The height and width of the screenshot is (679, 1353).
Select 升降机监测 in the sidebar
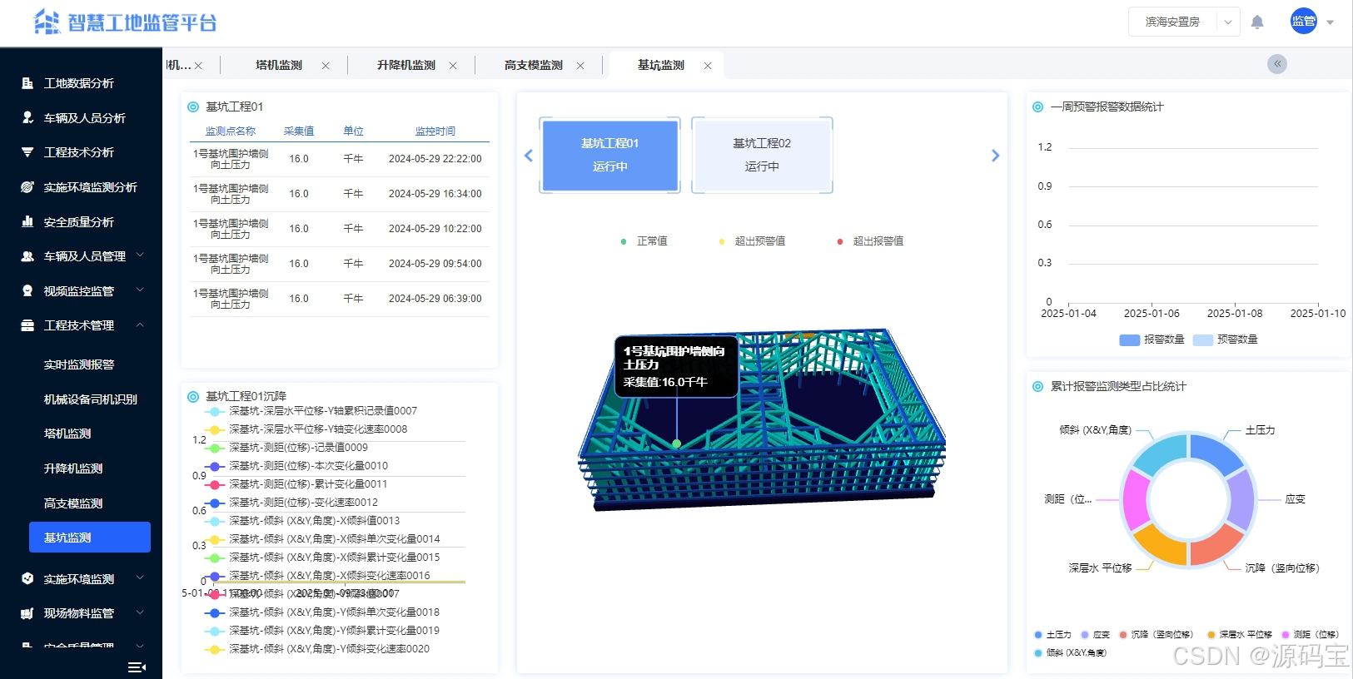point(73,468)
